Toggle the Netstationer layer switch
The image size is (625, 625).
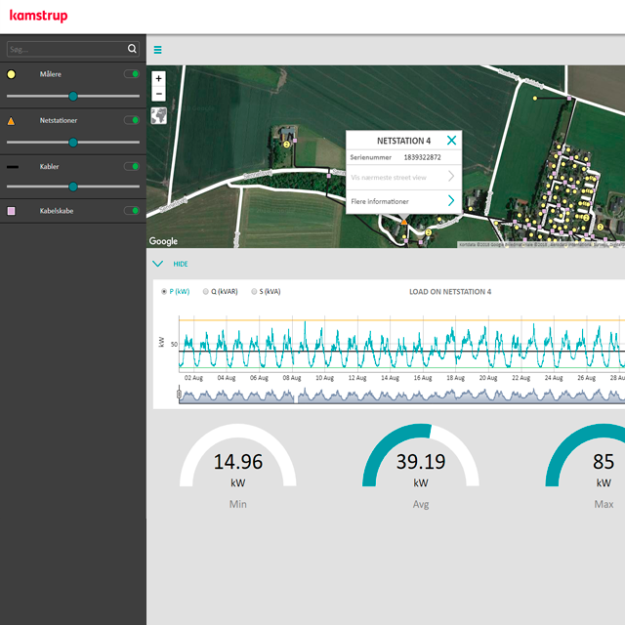click(x=131, y=120)
